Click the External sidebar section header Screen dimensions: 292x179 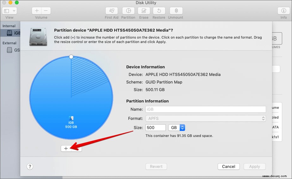tap(9, 43)
